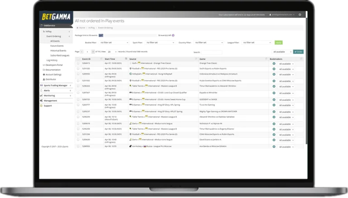Image resolution: width=348 pixels, height=198 pixels.
Task: Sort by Event ID column sort icon
Action: click(x=101, y=59)
